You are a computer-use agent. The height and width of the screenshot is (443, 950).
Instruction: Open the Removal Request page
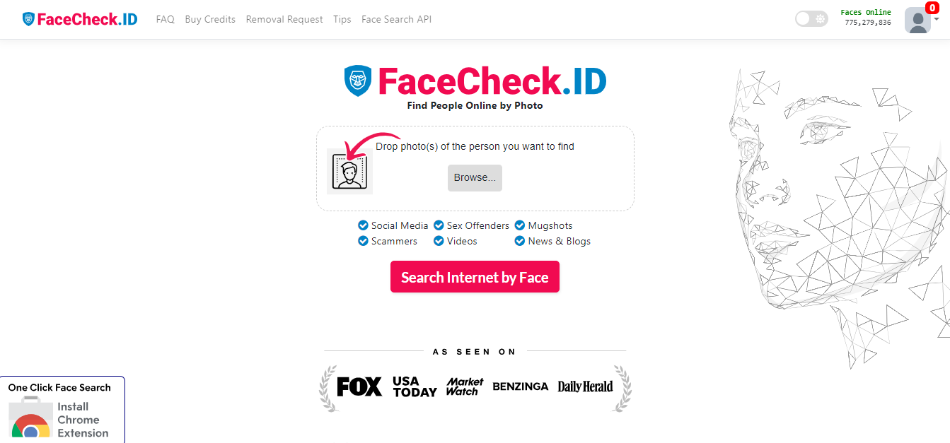pos(284,19)
